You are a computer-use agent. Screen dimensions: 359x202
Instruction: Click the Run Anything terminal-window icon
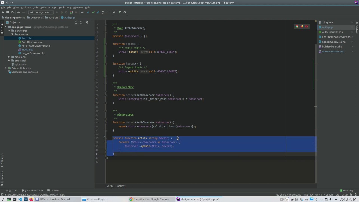(120, 12)
